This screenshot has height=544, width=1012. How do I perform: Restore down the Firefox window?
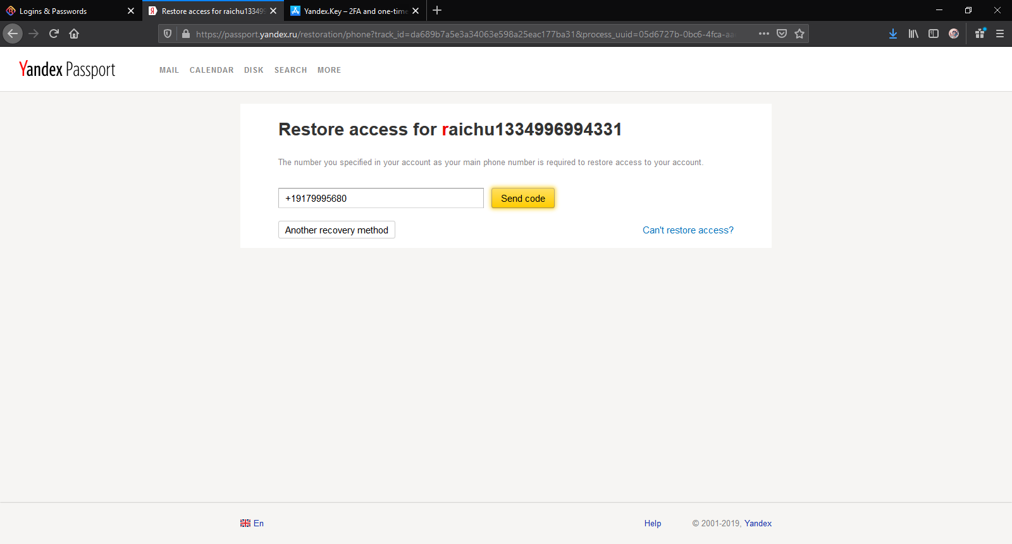[968, 10]
